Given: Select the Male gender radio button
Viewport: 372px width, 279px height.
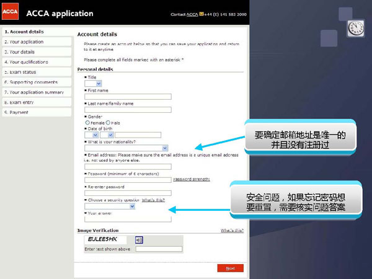Looking at the screenshot, I should point(108,123).
